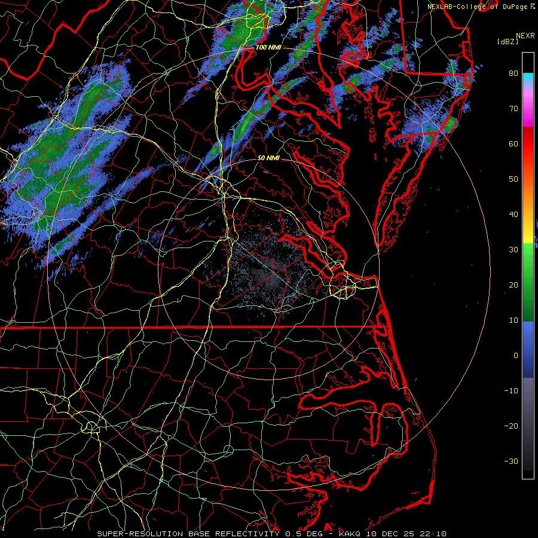Image resolution: width=538 pixels, height=538 pixels.
Task: Click the 30 value on the dBZ scale
Action: pos(513,249)
